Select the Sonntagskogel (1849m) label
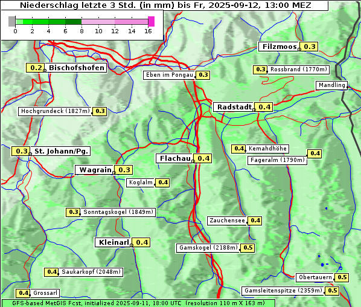Viewport: 361px width, 307px height. [118, 212]
